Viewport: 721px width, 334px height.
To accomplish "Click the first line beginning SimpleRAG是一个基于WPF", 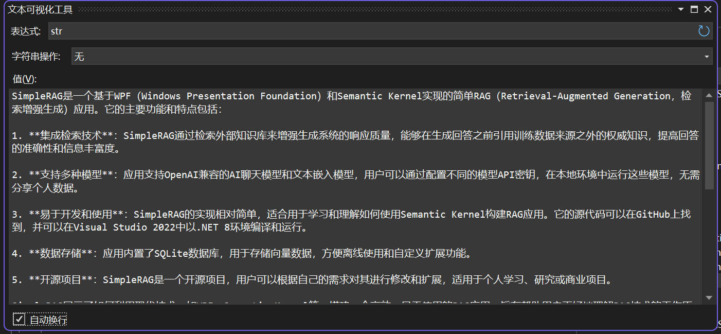I will click(352, 96).
